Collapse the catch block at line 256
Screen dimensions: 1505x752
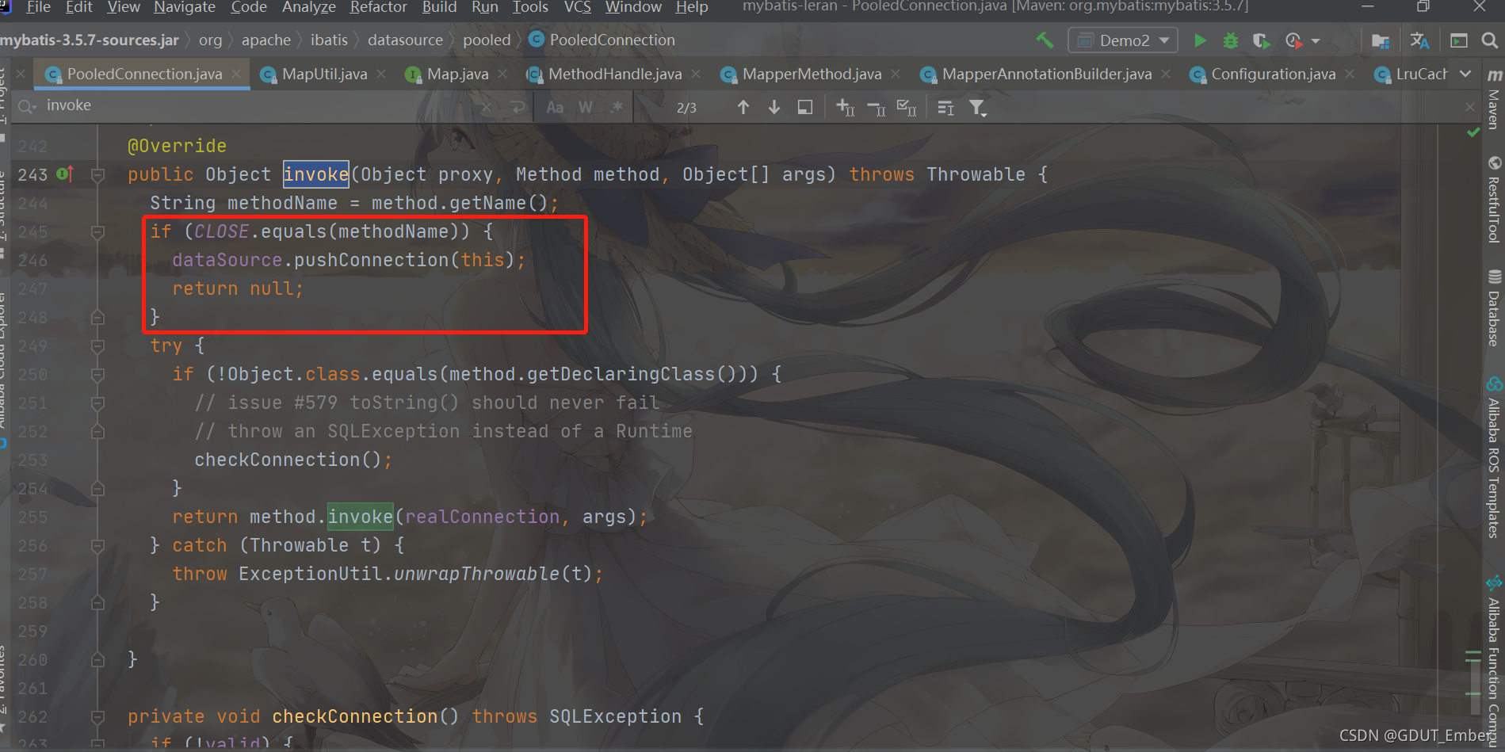point(97,545)
